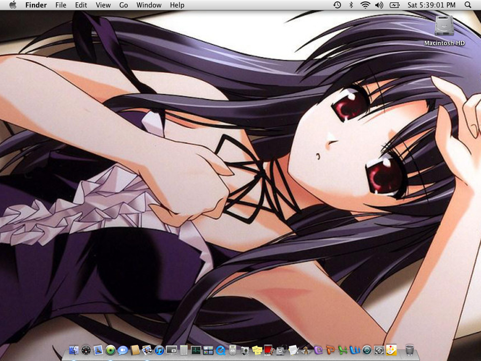Open the View menu
Viewport: 481px width, 361px height.
(103, 5)
